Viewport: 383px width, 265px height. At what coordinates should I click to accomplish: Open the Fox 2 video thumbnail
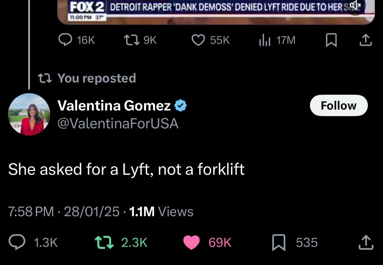(x=216, y=12)
